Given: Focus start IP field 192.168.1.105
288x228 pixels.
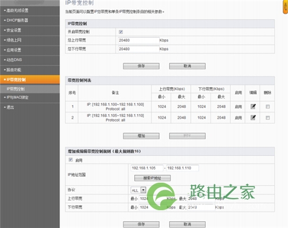Looking at the screenshot, I should (x=147, y=168).
